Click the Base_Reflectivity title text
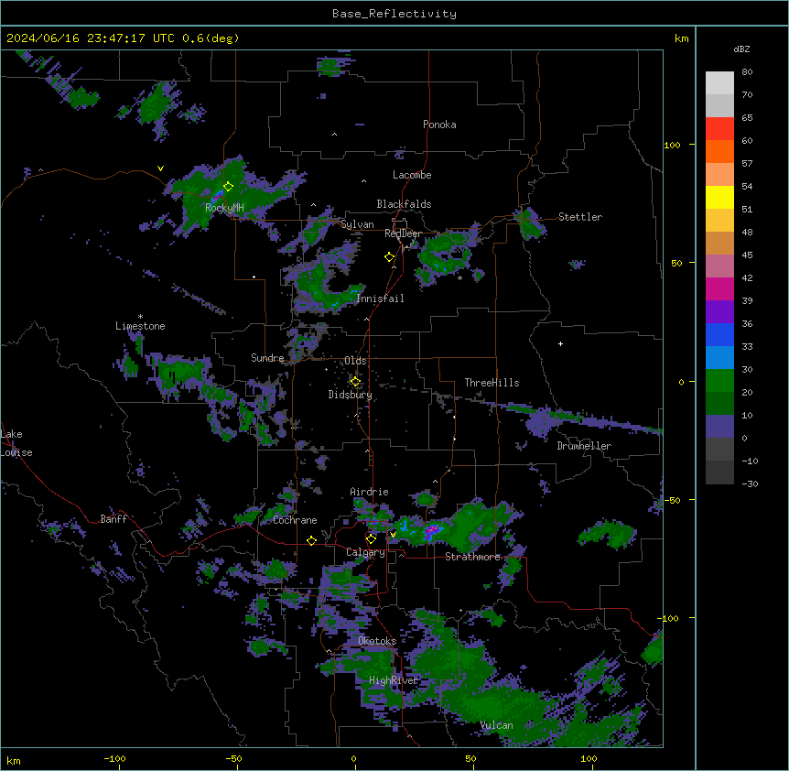The width and height of the screenshot is (789, 771). [394, 14]
